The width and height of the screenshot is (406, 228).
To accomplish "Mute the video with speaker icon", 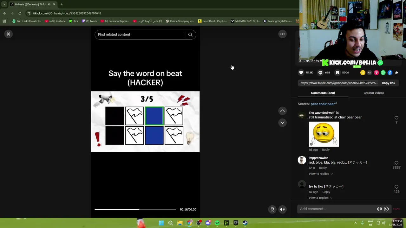I will tap(282, 209).
